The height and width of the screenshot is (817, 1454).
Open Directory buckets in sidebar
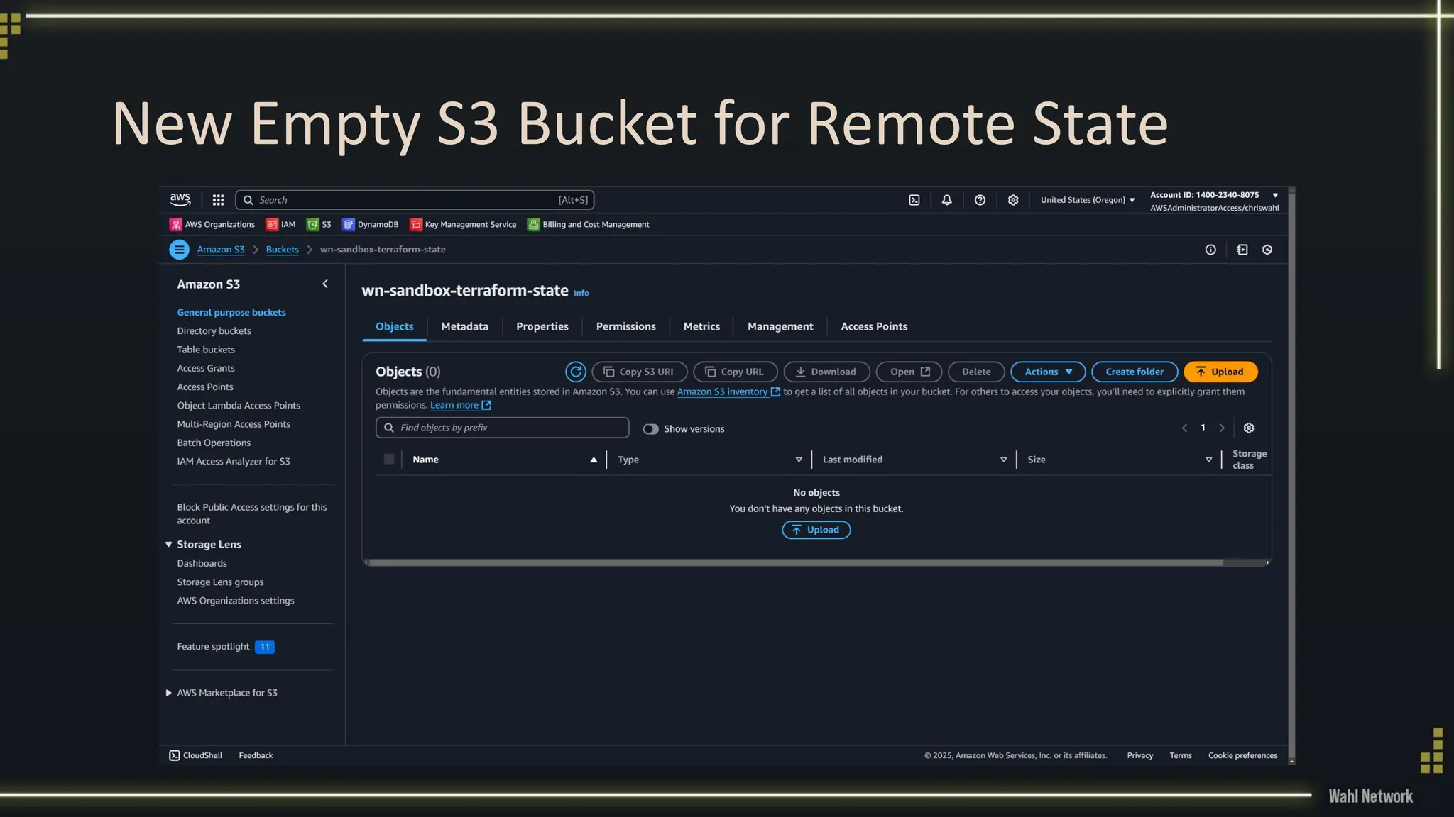[x=214, y=331]
